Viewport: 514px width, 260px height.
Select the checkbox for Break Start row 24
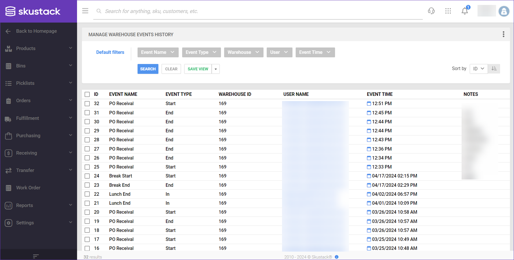pyautogui.click(x=87, y=176)
